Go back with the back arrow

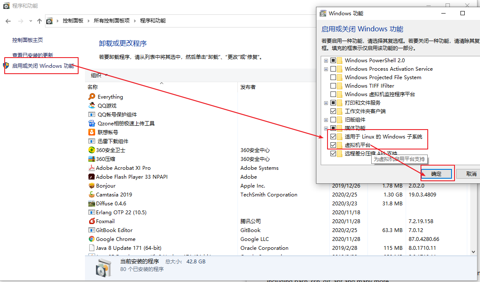click(8, 21)
